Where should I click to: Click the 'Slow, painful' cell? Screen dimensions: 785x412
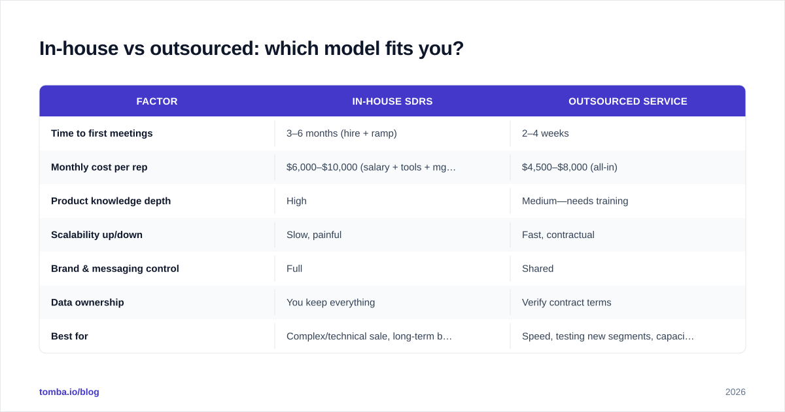coord(392,235)
